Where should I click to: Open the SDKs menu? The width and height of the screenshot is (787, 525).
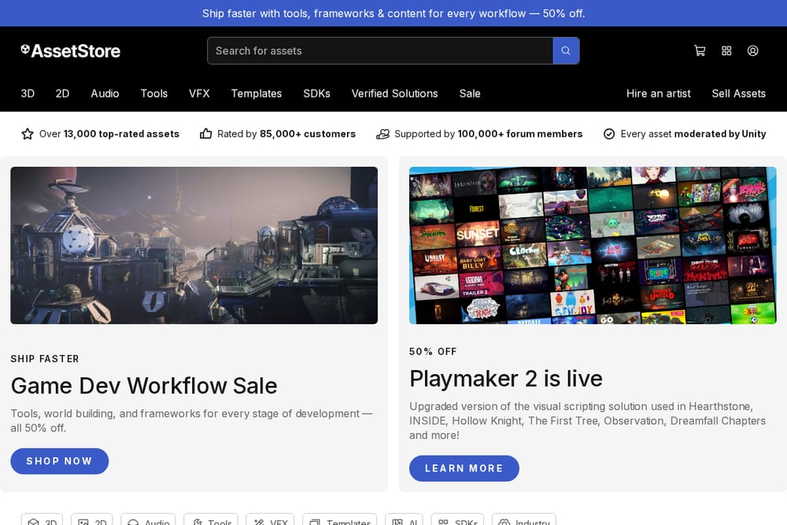316,94
